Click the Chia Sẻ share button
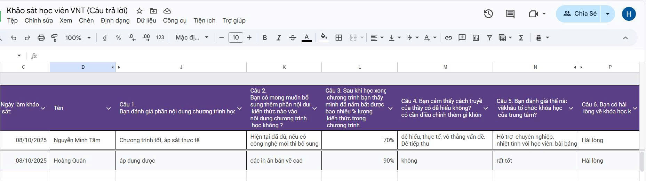 tap(580, 14)
